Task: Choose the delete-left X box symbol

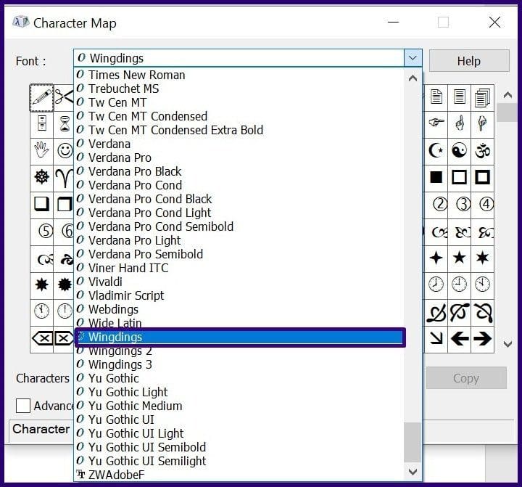Action: pos(41,339)
